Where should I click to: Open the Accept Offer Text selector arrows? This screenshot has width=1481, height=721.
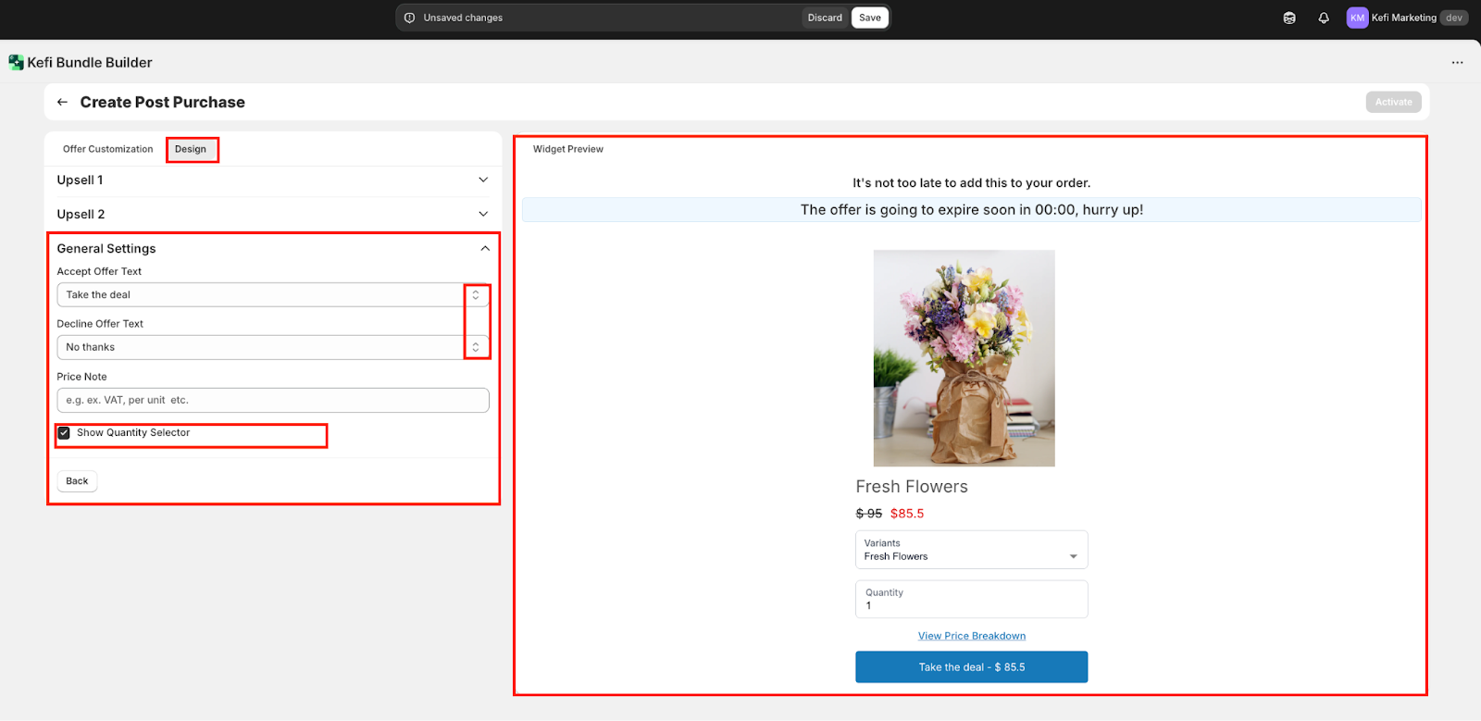[476, 295]
